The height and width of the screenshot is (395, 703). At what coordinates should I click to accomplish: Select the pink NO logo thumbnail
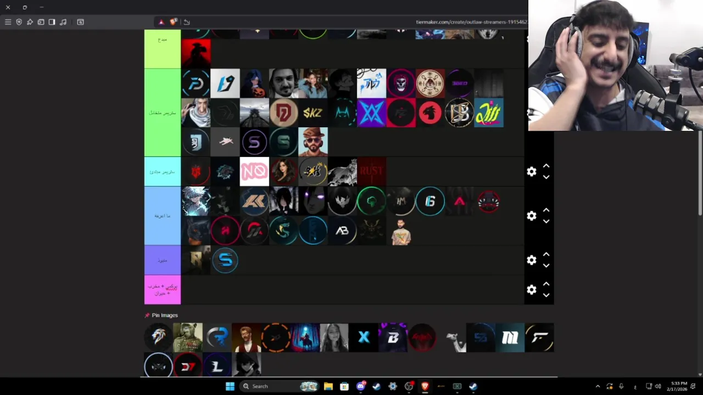point(254,172)
